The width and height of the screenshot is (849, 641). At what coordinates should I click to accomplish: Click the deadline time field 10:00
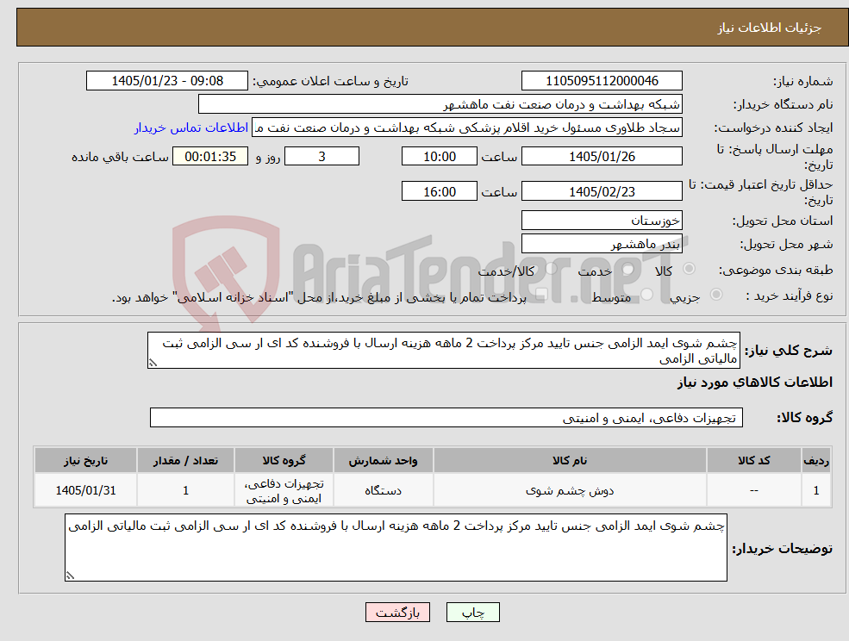coord(439,157)
